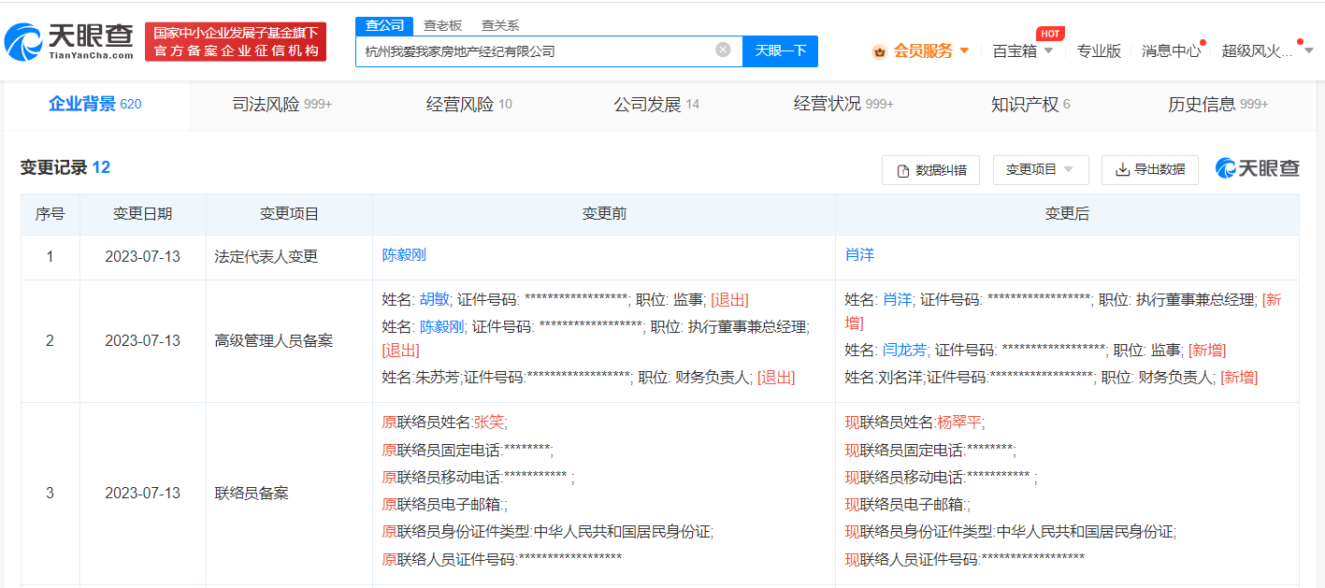Click the 国家中小企业发展子基金旗下 red banner

point(236,42)
